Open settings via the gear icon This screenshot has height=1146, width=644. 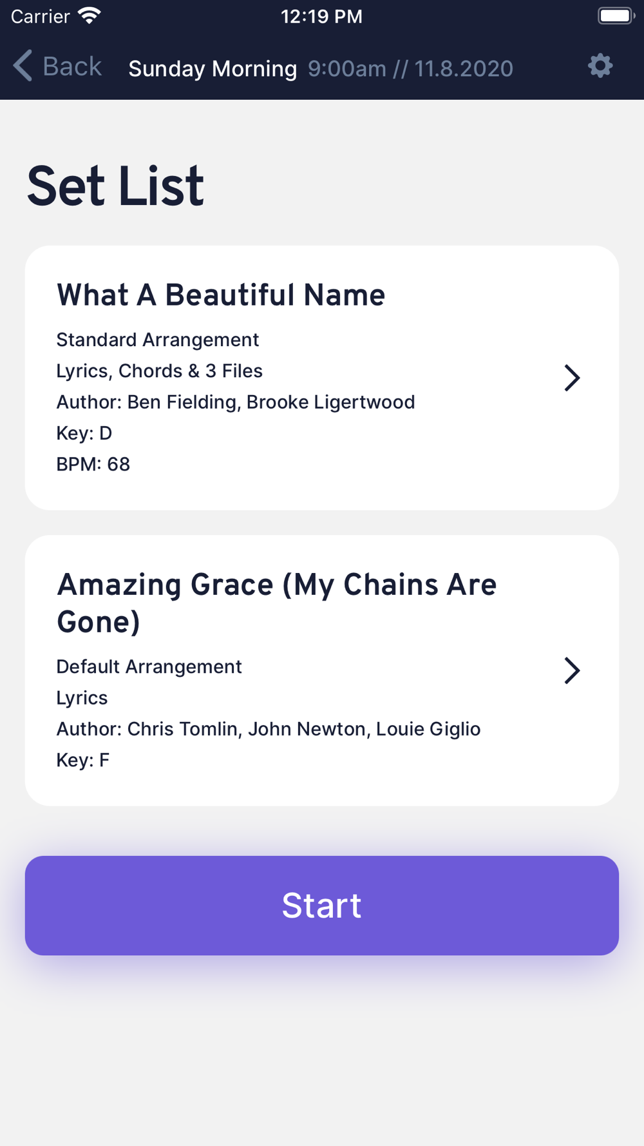(x=600, y=66)
